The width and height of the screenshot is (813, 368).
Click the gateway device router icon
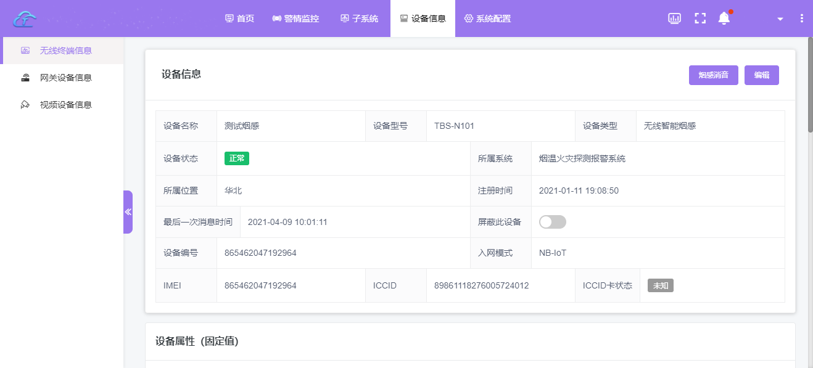point(25,78)
